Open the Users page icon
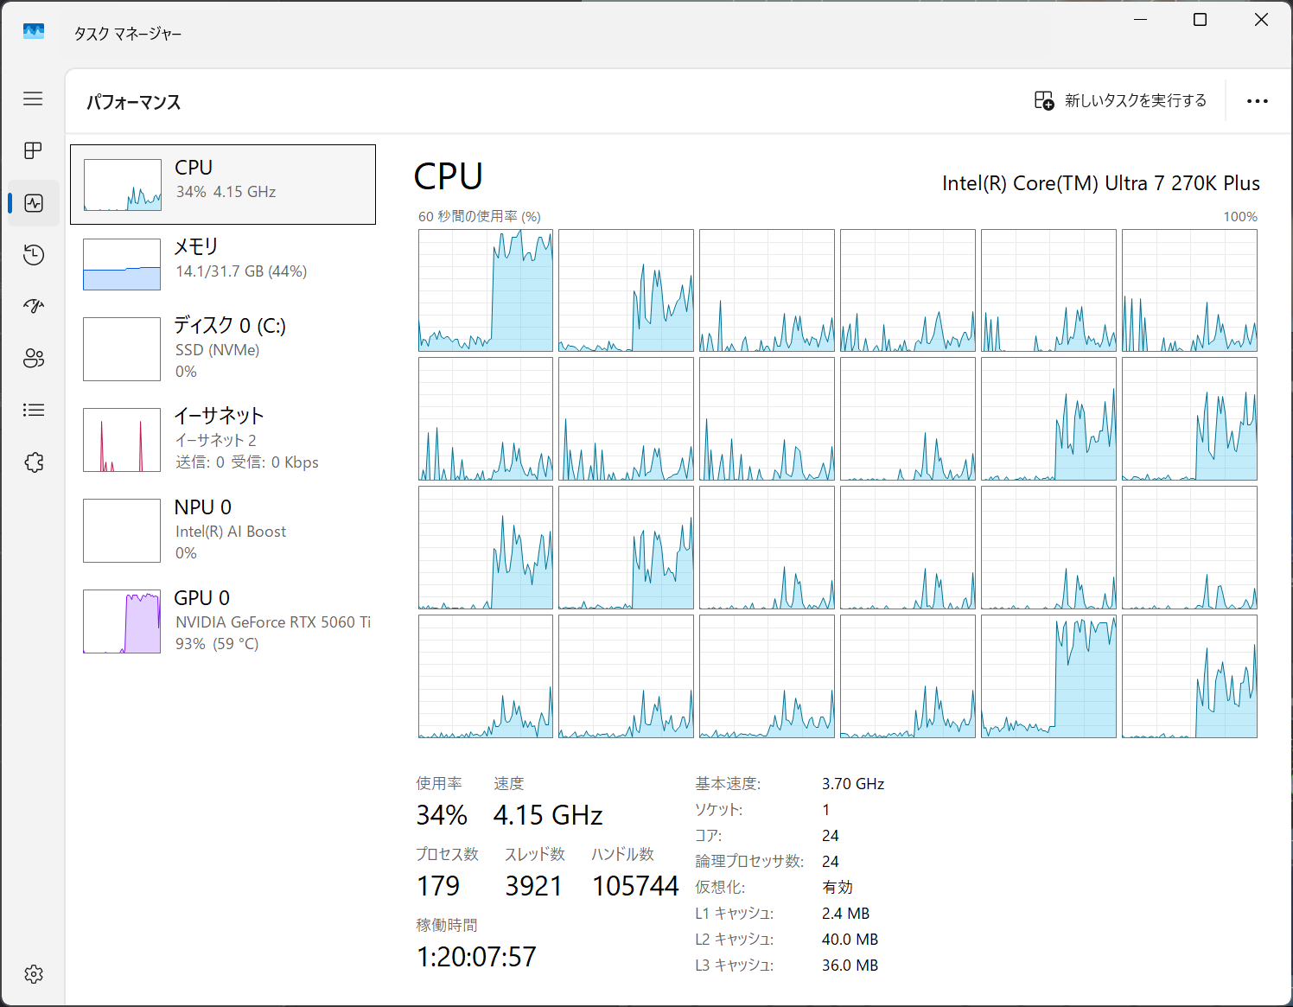 pyautogui.click(x=33, y=358)
